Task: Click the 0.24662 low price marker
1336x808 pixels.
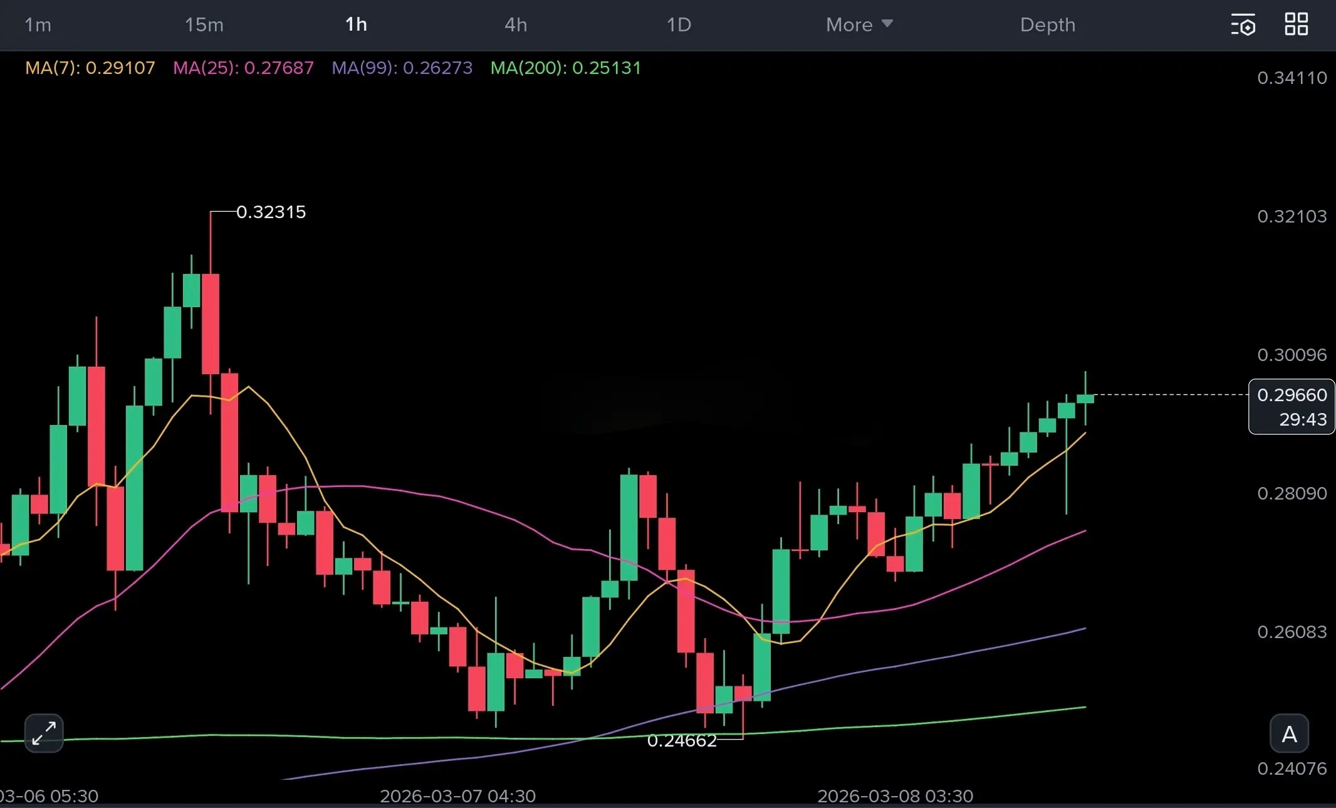Action: coord(681,741)
